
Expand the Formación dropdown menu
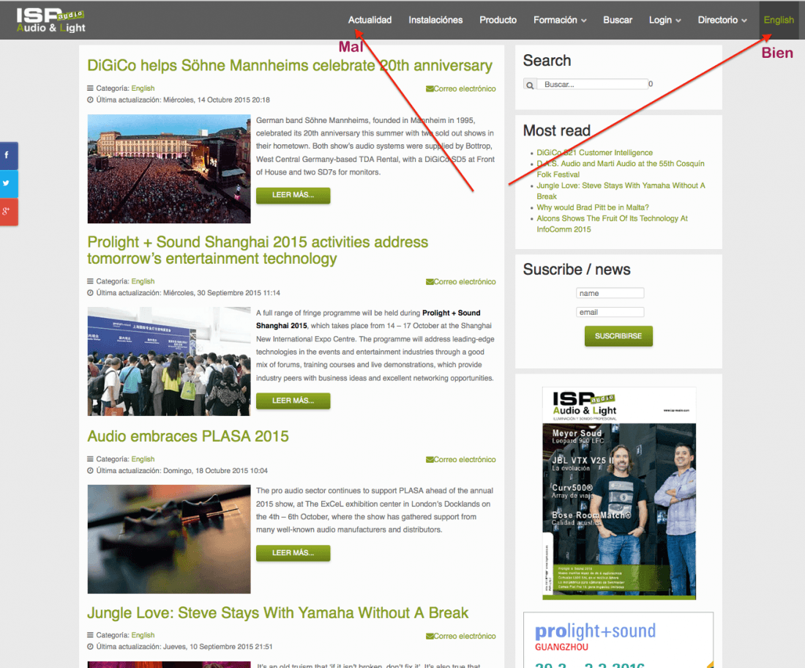[560, 20]
